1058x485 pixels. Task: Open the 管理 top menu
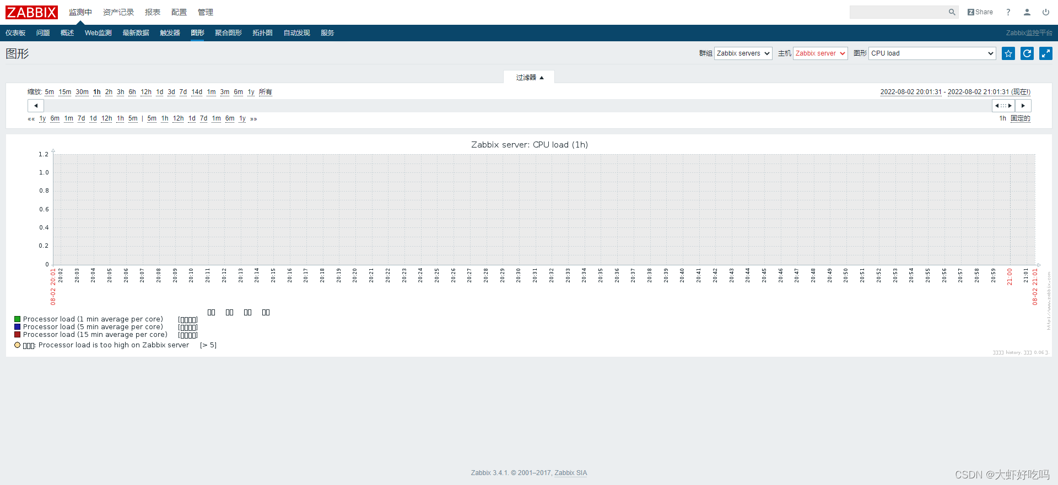click(206, 12)
